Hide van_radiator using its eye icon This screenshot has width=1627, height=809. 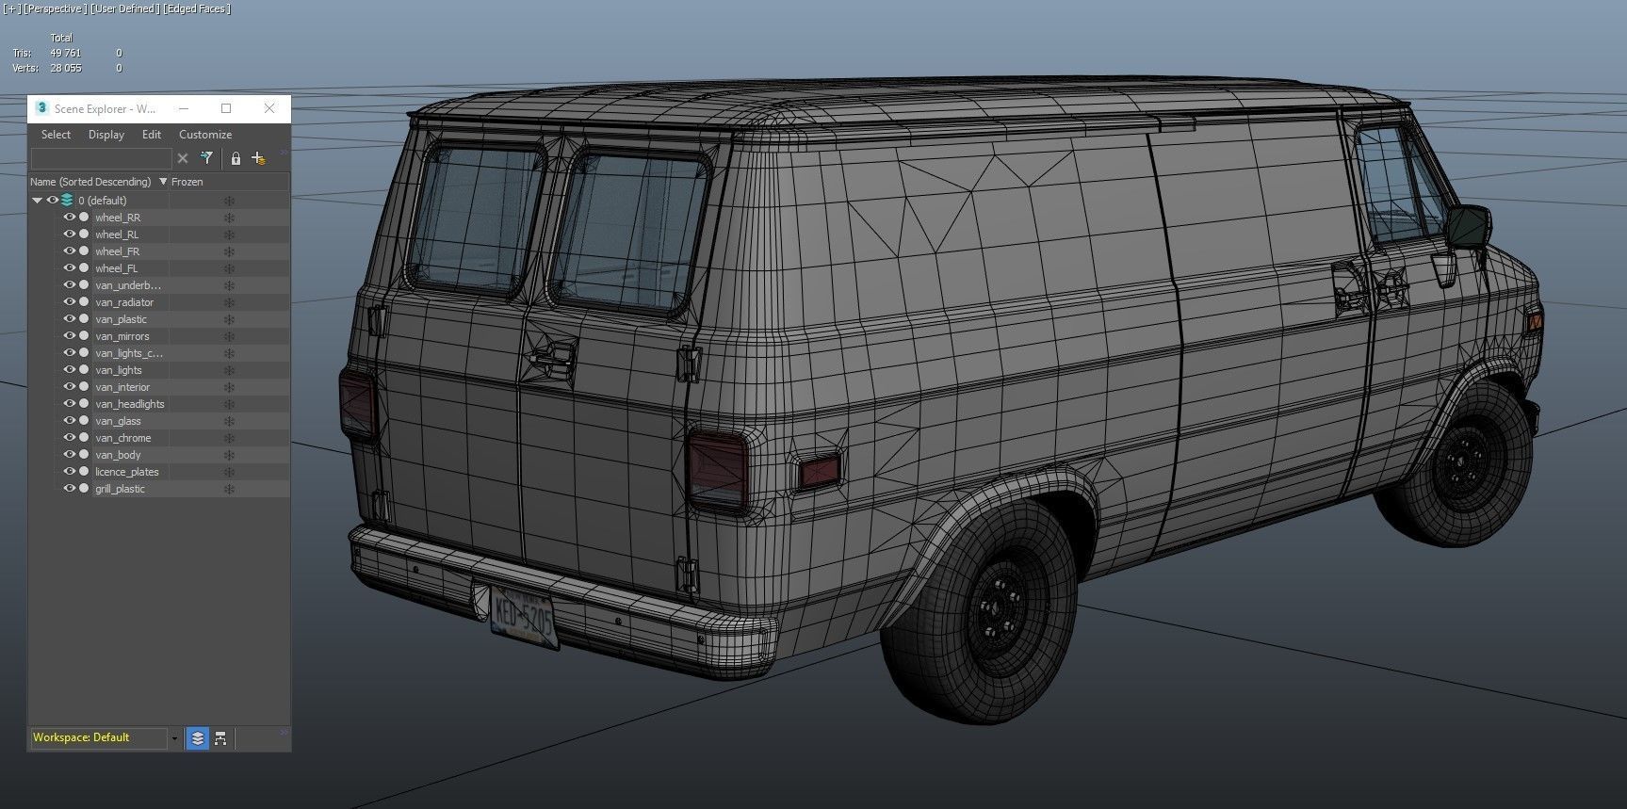[69, 302]
